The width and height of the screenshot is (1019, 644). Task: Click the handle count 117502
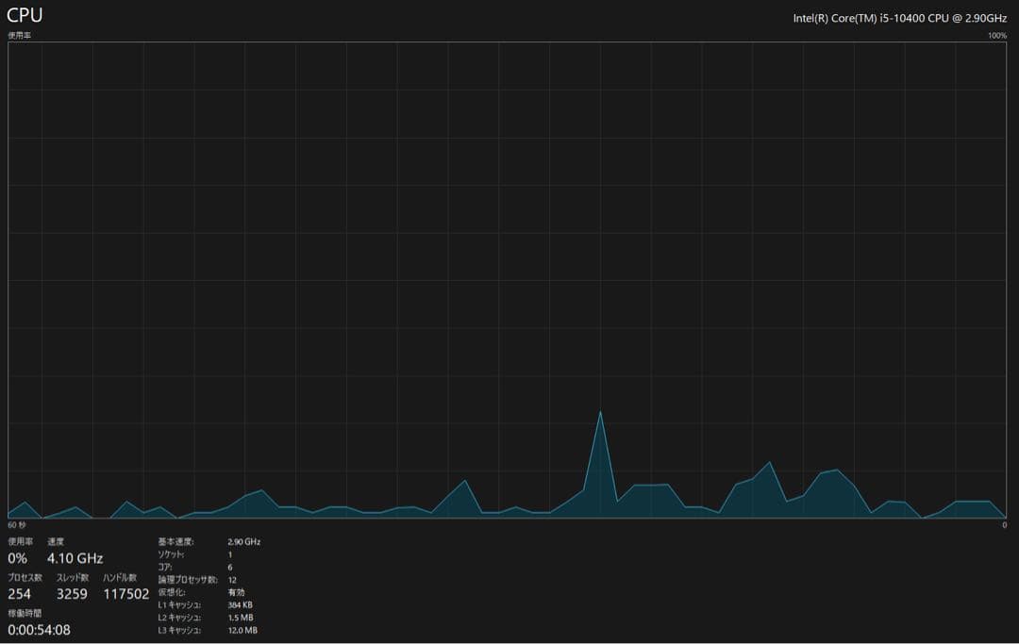126,594
